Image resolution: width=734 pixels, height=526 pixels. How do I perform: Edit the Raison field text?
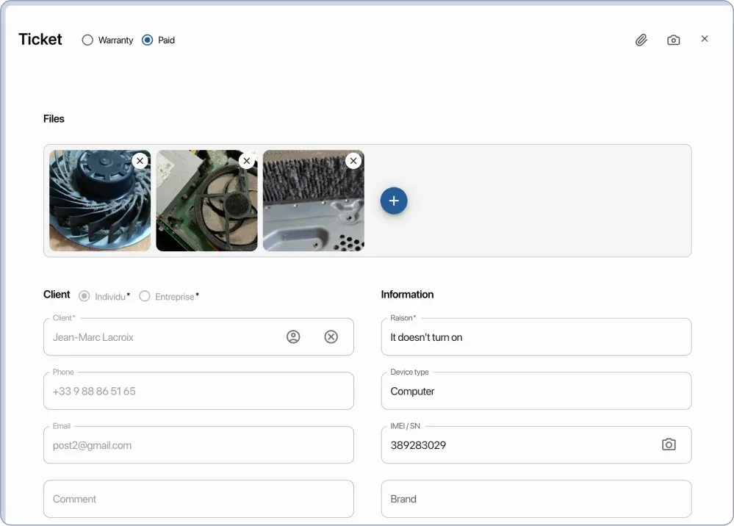pyautogui.click(x=536, y=336)
